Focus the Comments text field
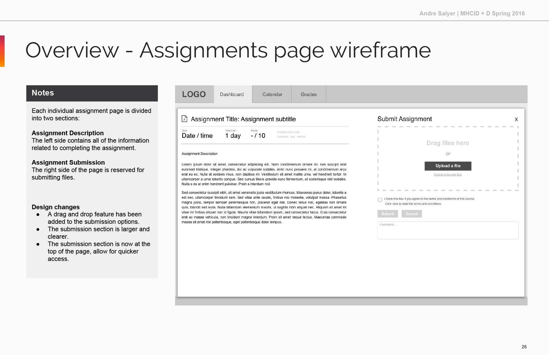 448,230
